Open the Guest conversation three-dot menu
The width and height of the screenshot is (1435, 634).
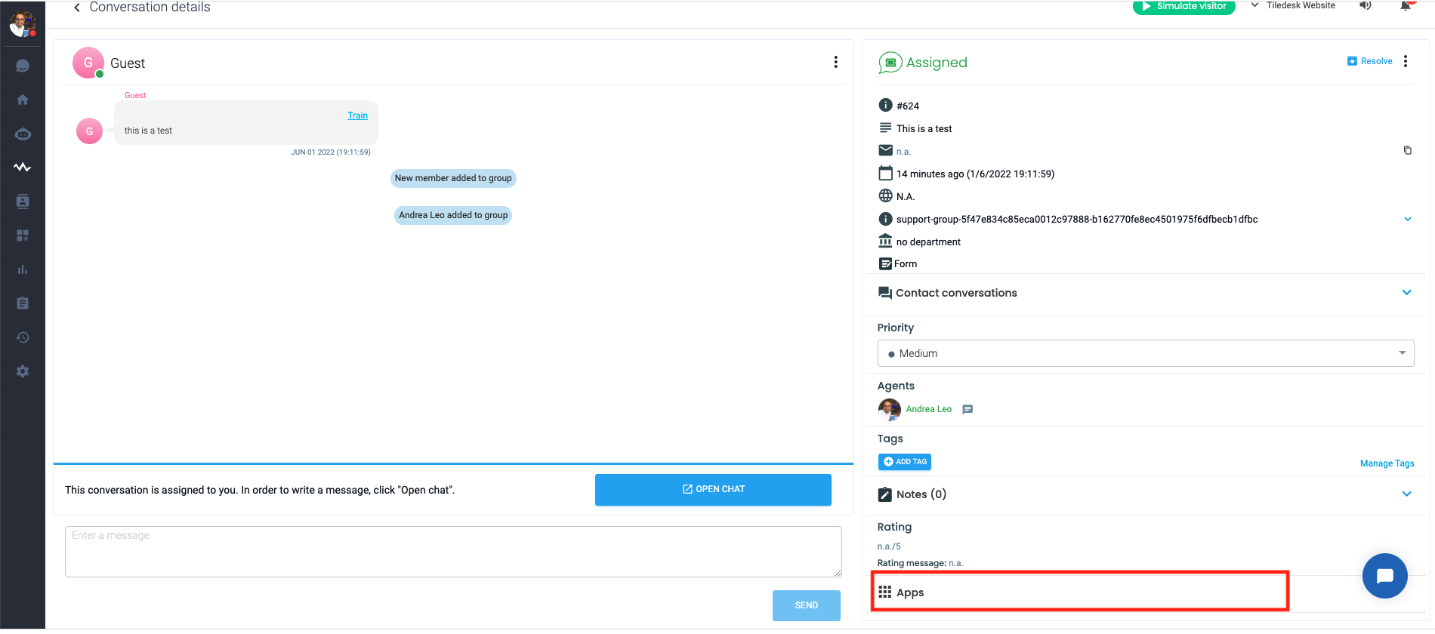[x=835, y=62]
